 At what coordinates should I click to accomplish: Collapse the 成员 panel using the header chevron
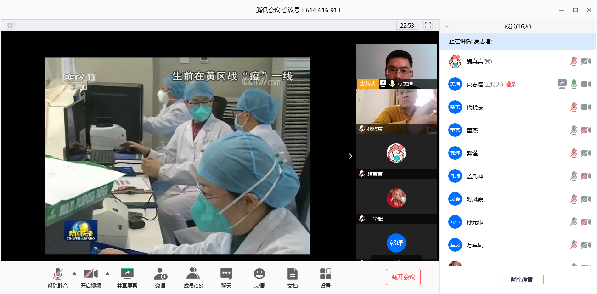pyautogui.click(x=447, y=27)
